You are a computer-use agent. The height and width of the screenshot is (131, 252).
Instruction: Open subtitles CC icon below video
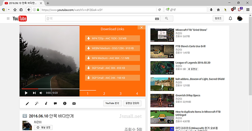74,104
